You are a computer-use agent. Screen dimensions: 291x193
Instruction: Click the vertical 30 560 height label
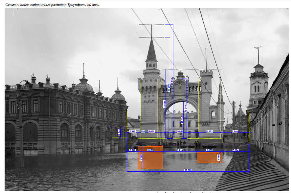click(172, 82)
